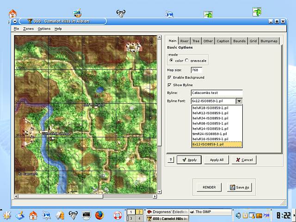Click the window menu icon in the title bar
This screenshot has width=296, height=222.
[15, 21]
